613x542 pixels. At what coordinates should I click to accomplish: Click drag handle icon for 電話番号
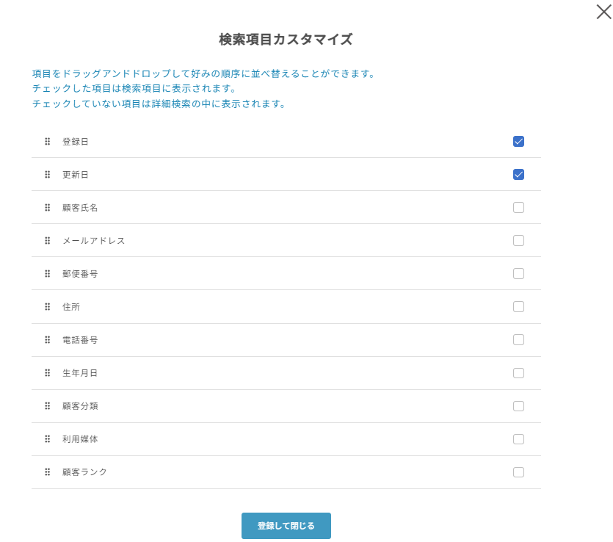click(x=48, y=339)
